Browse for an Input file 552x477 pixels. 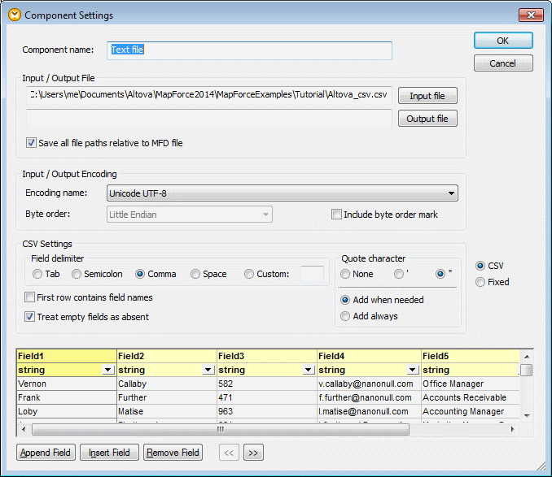click(x=427, y=96)
